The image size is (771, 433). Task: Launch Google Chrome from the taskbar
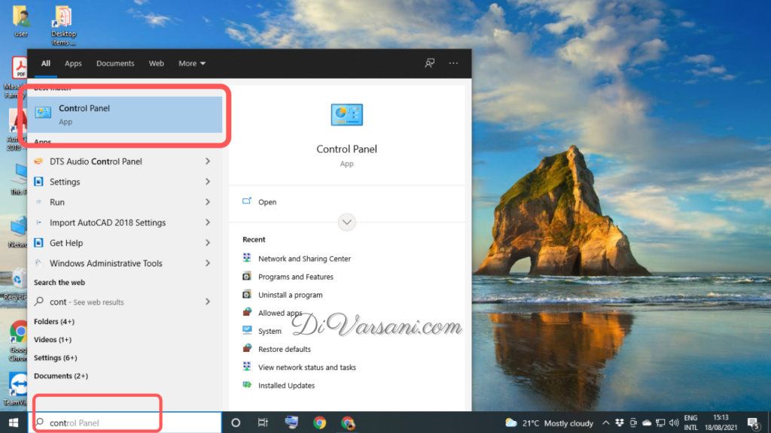pos(319,422)
